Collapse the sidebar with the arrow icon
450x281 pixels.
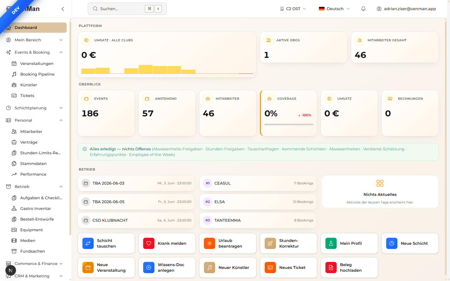pyautogui.click(x=63, y=9)
